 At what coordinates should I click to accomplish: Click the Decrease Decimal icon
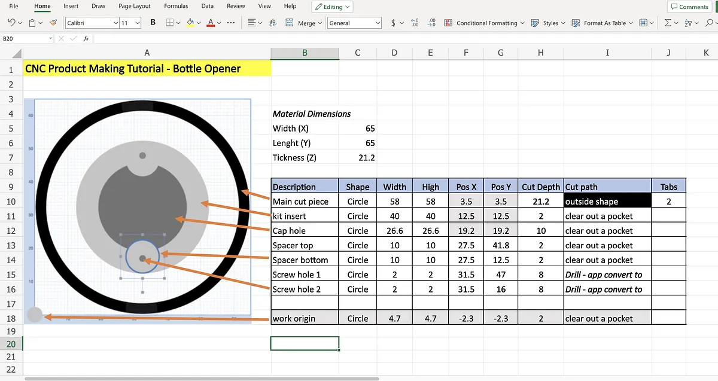[432, 23]
